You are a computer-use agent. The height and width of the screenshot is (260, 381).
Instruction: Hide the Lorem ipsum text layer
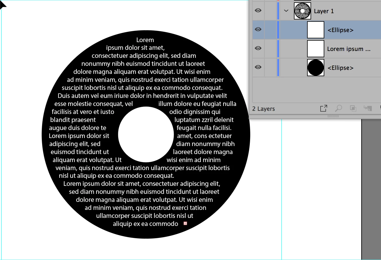(258, 48)
